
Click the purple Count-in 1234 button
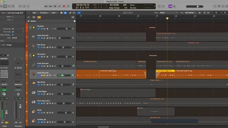[170, 6]
